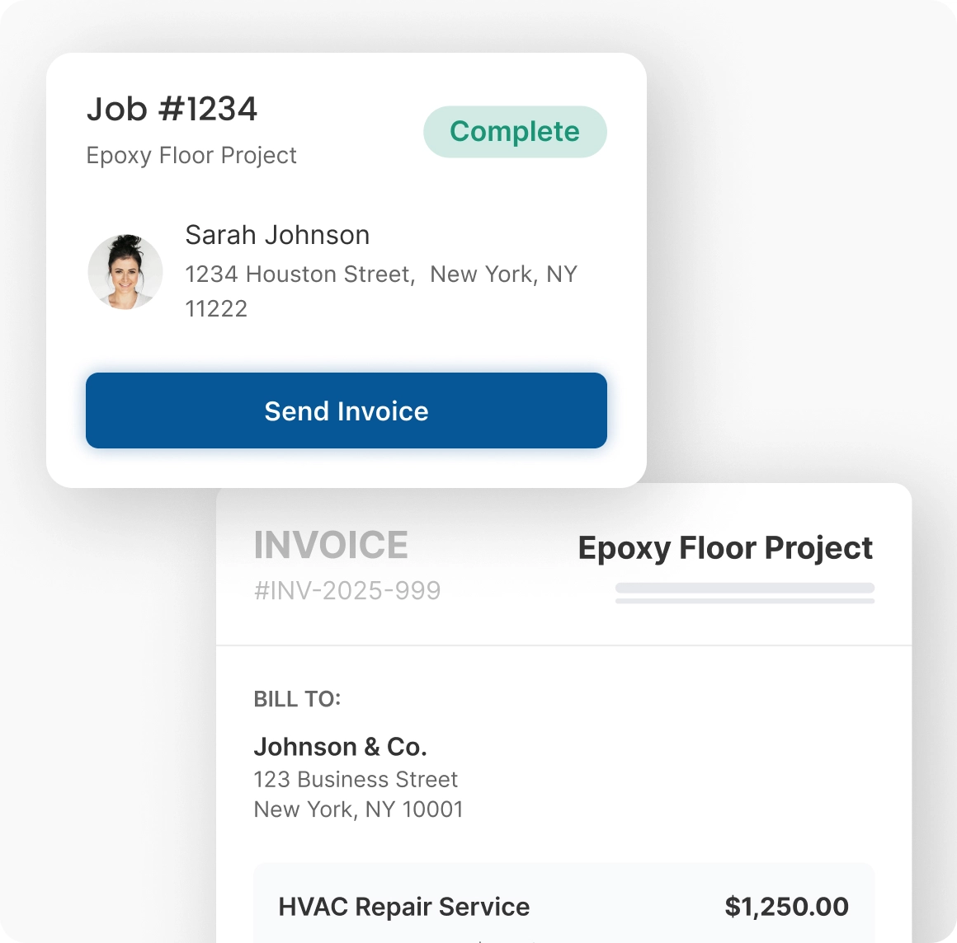Screen dimensions: 957x943
Task: Select the Job #1234 heading
Action: pyautogui.click(x=172, y=109)
